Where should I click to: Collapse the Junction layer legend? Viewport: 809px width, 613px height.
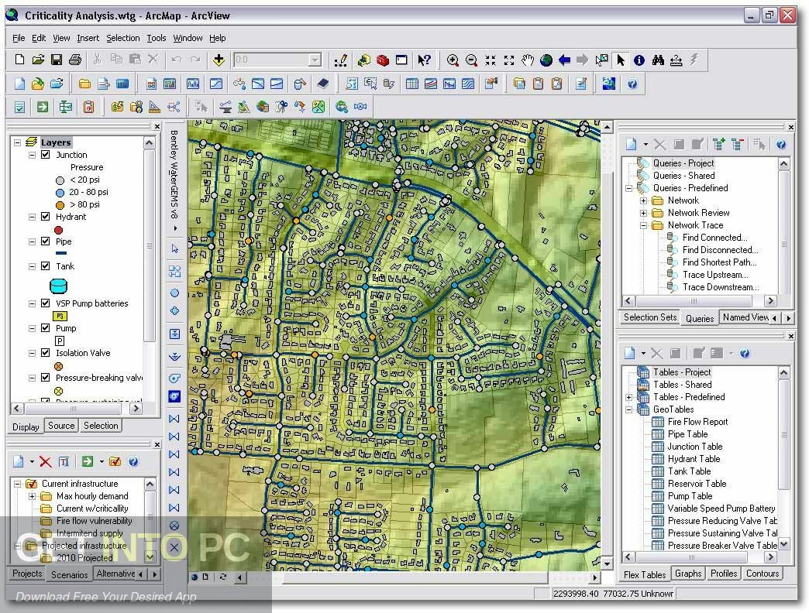point(32,155)
